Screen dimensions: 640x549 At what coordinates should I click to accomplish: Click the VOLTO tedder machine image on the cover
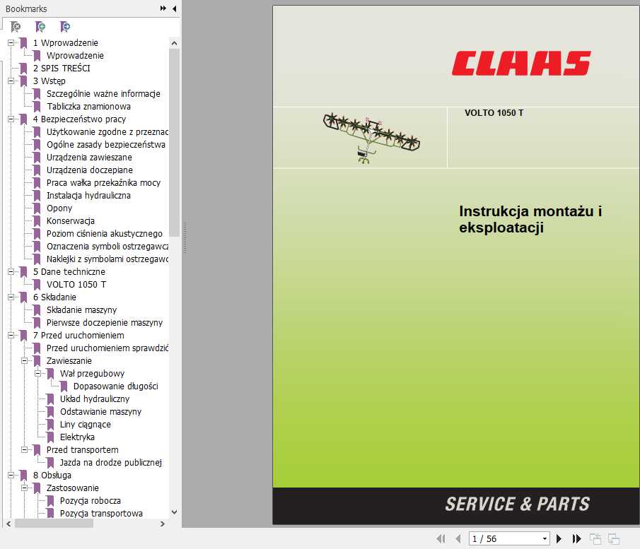pos(371,138)
